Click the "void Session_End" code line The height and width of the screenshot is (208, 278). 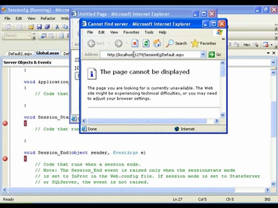click(85, 153)
